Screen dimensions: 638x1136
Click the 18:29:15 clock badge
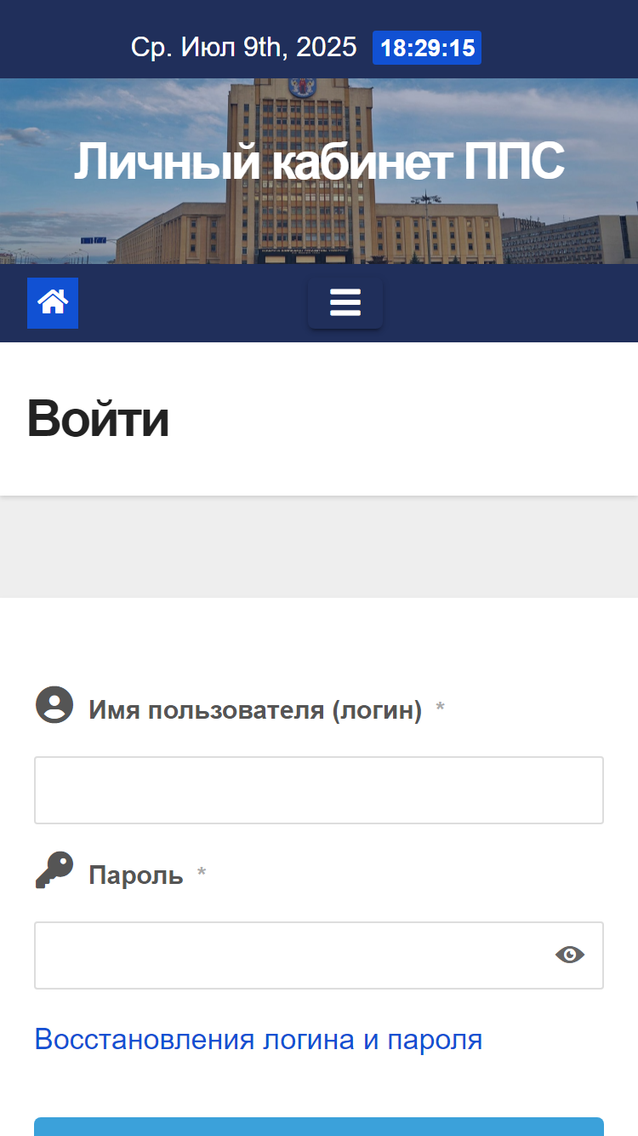[x=427, y=48]
